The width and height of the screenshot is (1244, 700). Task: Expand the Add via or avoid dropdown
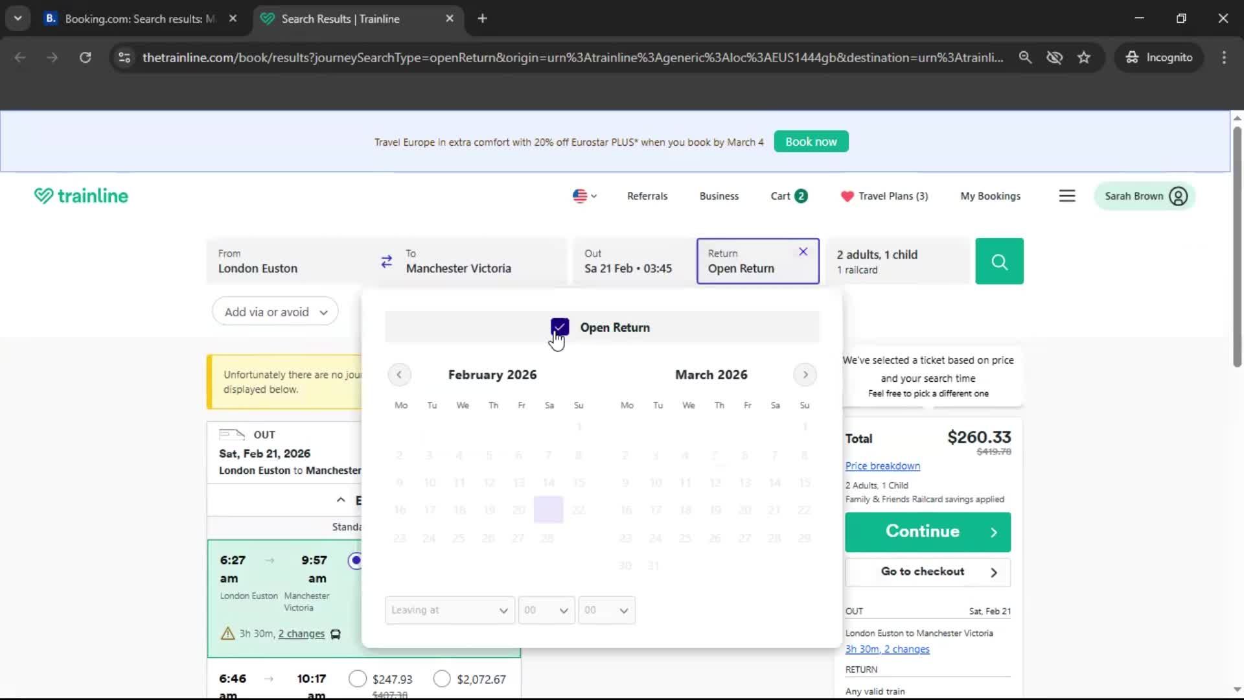tap(274, 311)
